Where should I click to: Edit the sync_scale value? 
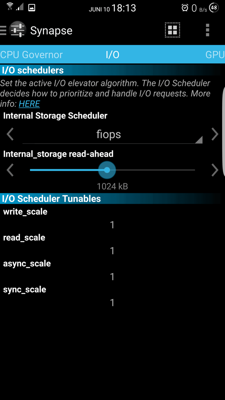(112, 303)
